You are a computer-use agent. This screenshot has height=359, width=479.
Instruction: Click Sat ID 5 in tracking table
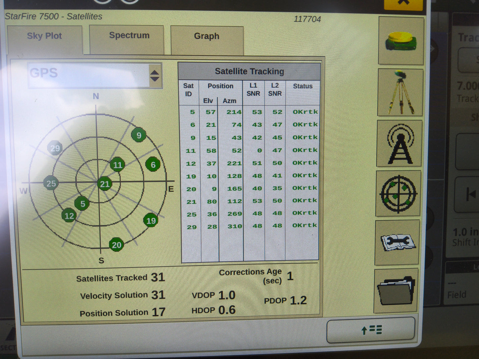pyautogui.click(x=192, y=112)
